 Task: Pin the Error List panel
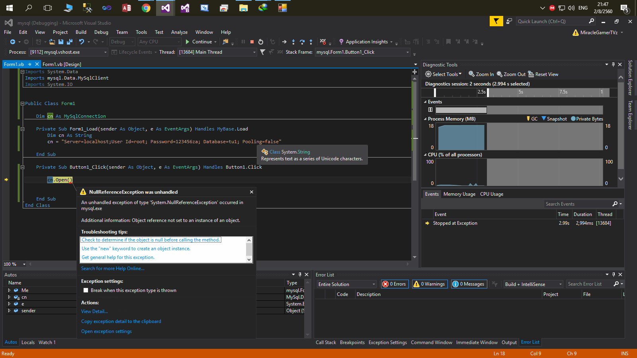[x=614, y=274]
